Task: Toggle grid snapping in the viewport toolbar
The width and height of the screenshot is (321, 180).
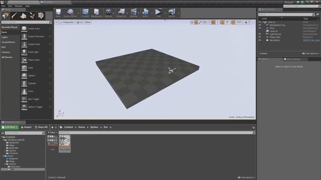Action: (213, 22)
